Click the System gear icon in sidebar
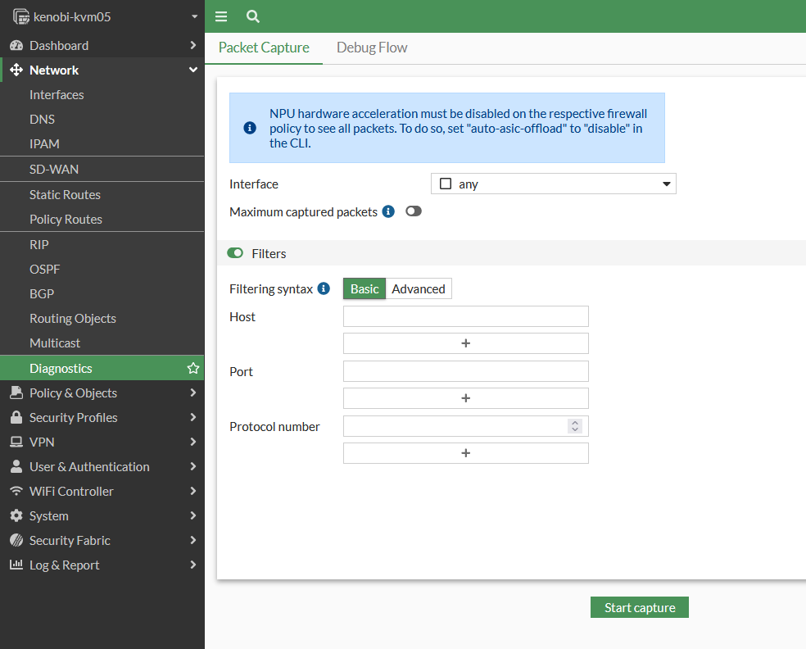This screenshot has height=649, width=806. [16, 516]
